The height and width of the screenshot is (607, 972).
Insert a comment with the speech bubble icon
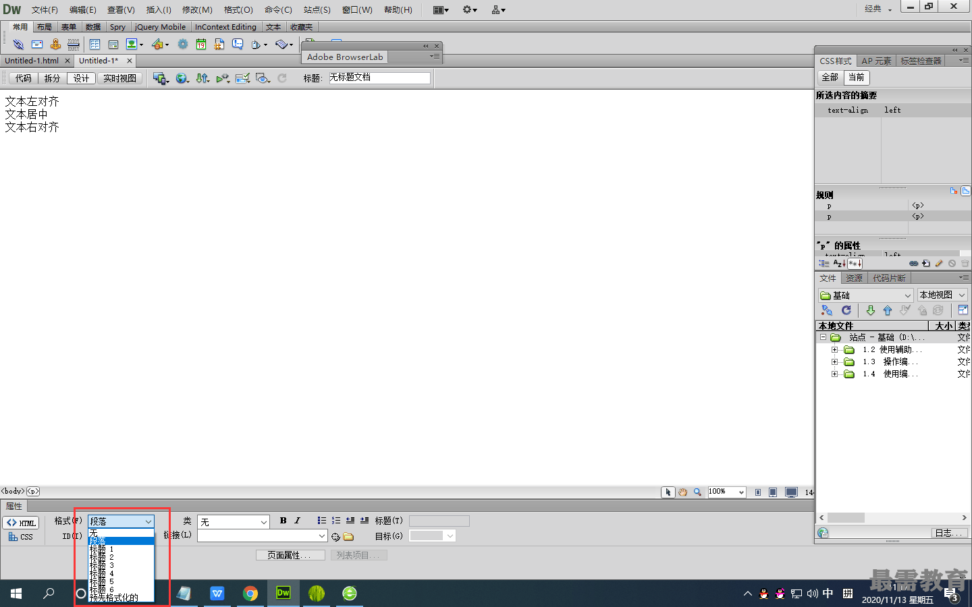click(x=238, y=45)
